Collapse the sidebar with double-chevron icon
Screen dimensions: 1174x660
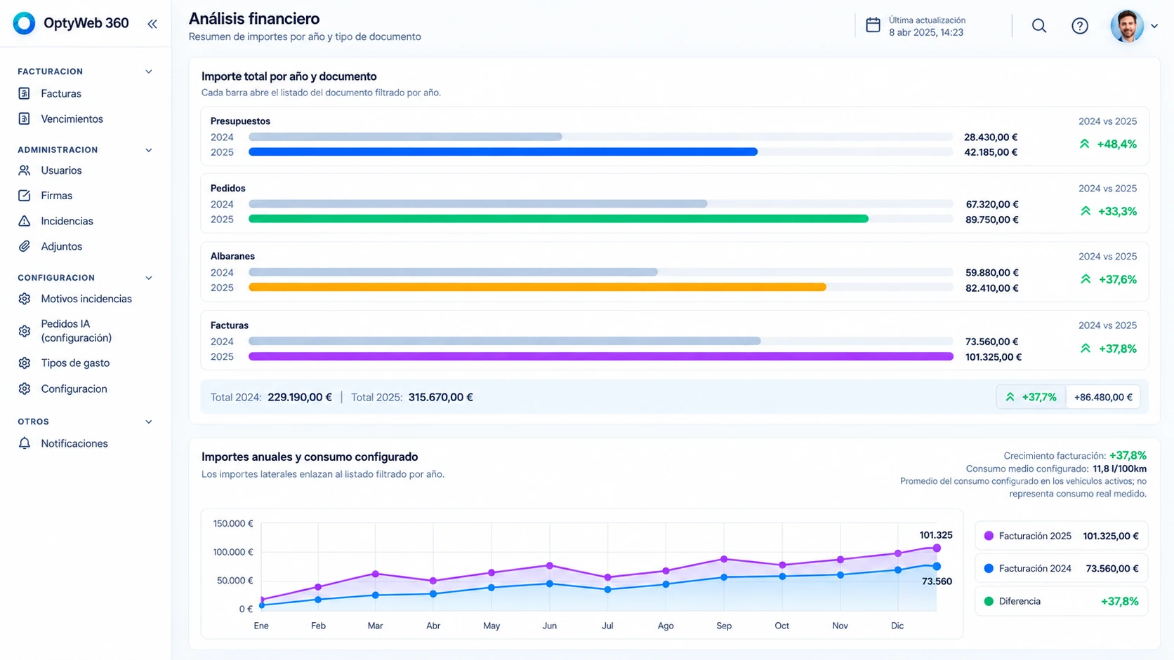tap(152, 24)
